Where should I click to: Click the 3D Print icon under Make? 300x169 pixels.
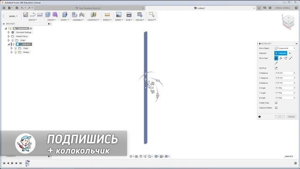click(x=129, y=15)
